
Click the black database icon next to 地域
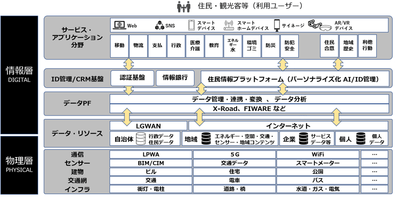(x=206, y=139)
